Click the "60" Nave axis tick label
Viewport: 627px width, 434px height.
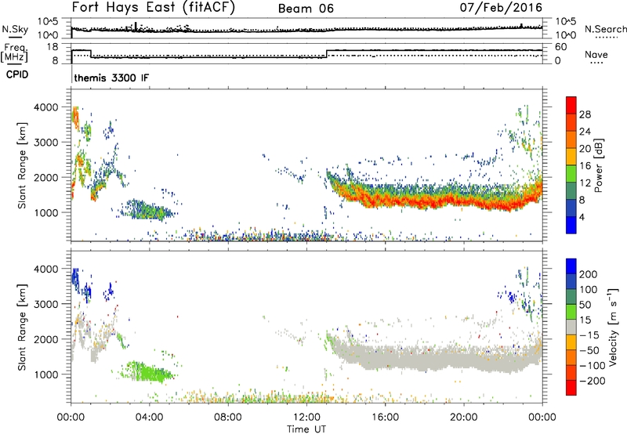click(x=561, y=47)
